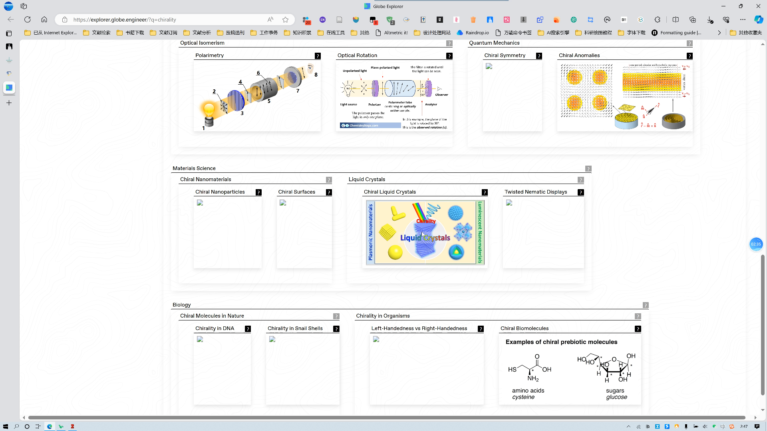The width and height of the screenshot is (767, 431).
Task: Open browser extensions puzzle icon
Action: 658,20
